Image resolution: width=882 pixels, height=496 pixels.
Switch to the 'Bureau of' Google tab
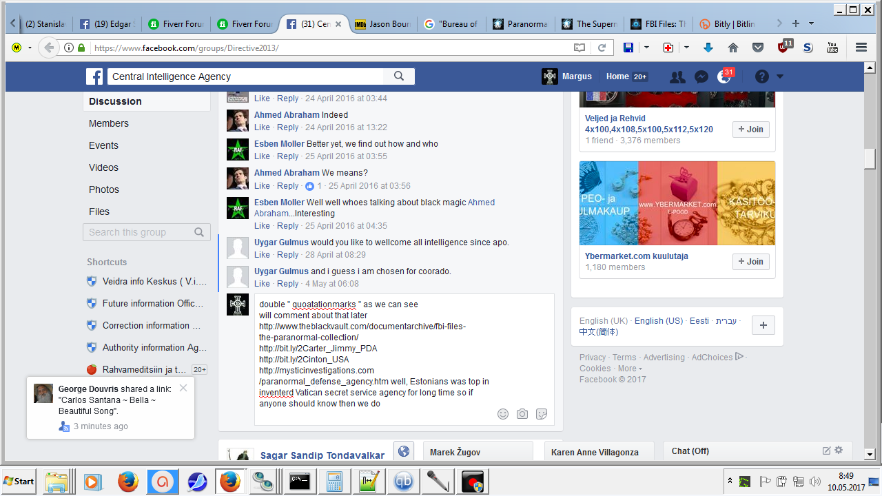[451, 23]
